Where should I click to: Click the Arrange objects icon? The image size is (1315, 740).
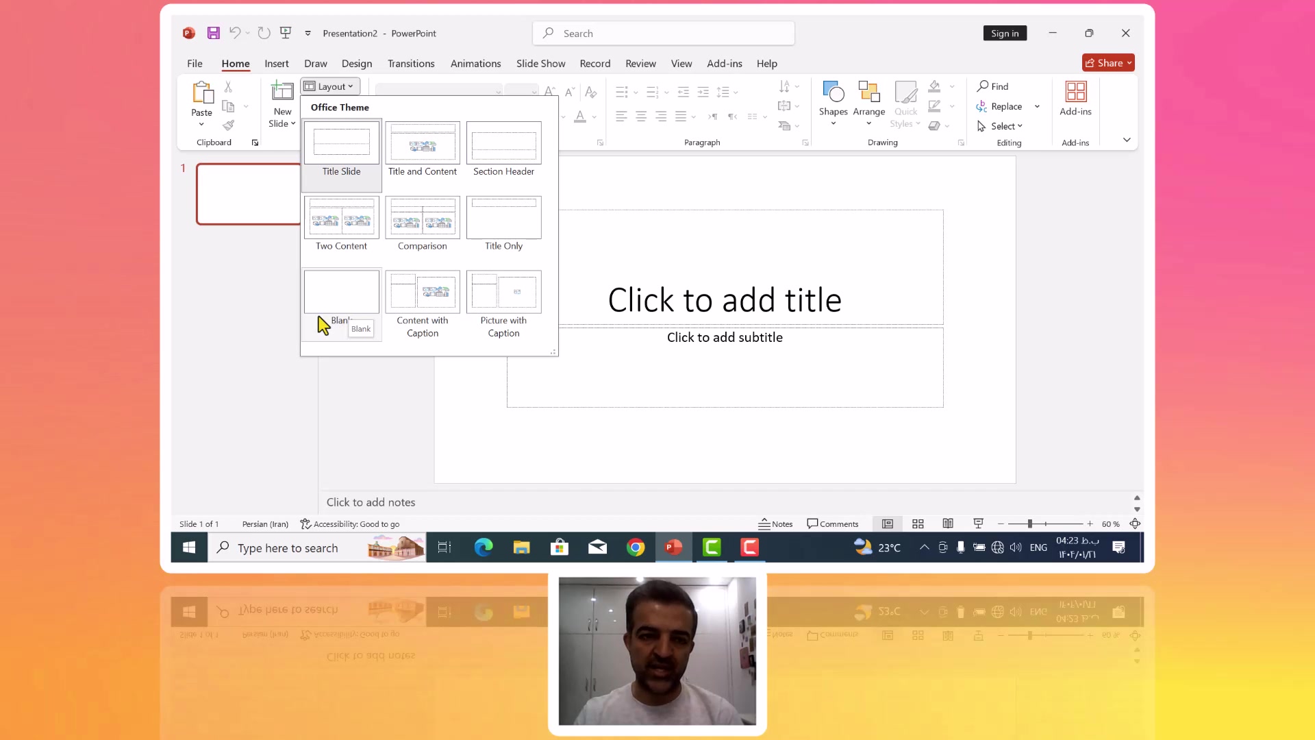click(868, 92)
